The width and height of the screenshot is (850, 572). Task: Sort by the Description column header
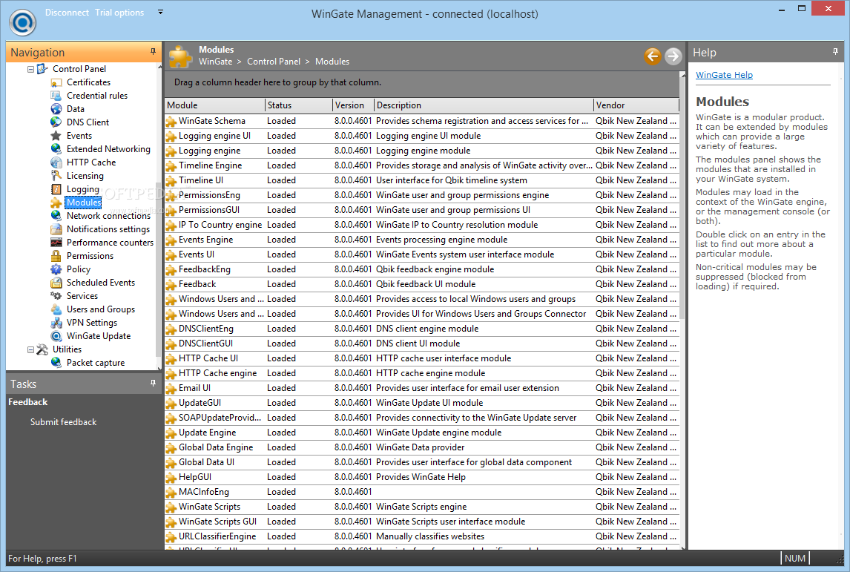pos(484,105)
